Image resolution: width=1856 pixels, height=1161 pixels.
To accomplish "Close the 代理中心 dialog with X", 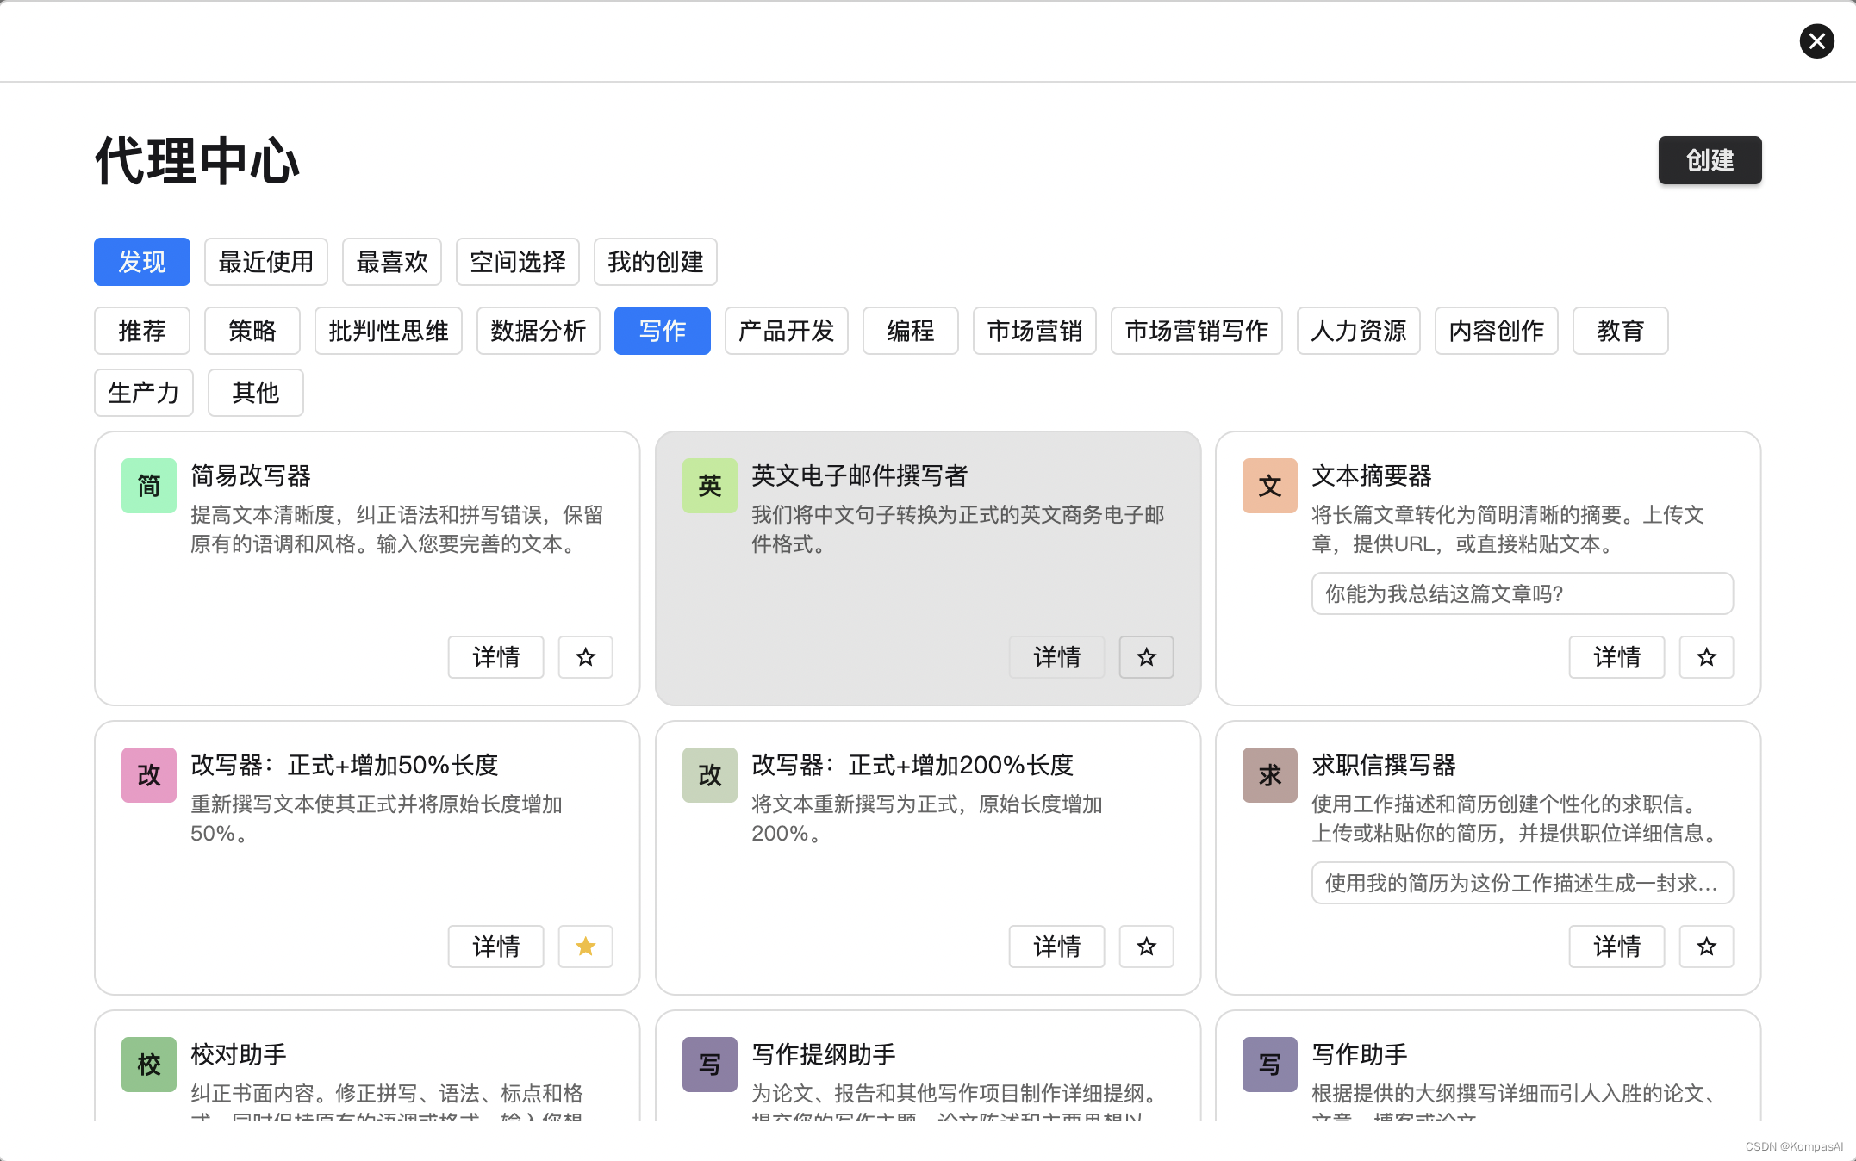I will click(1816, 41).
